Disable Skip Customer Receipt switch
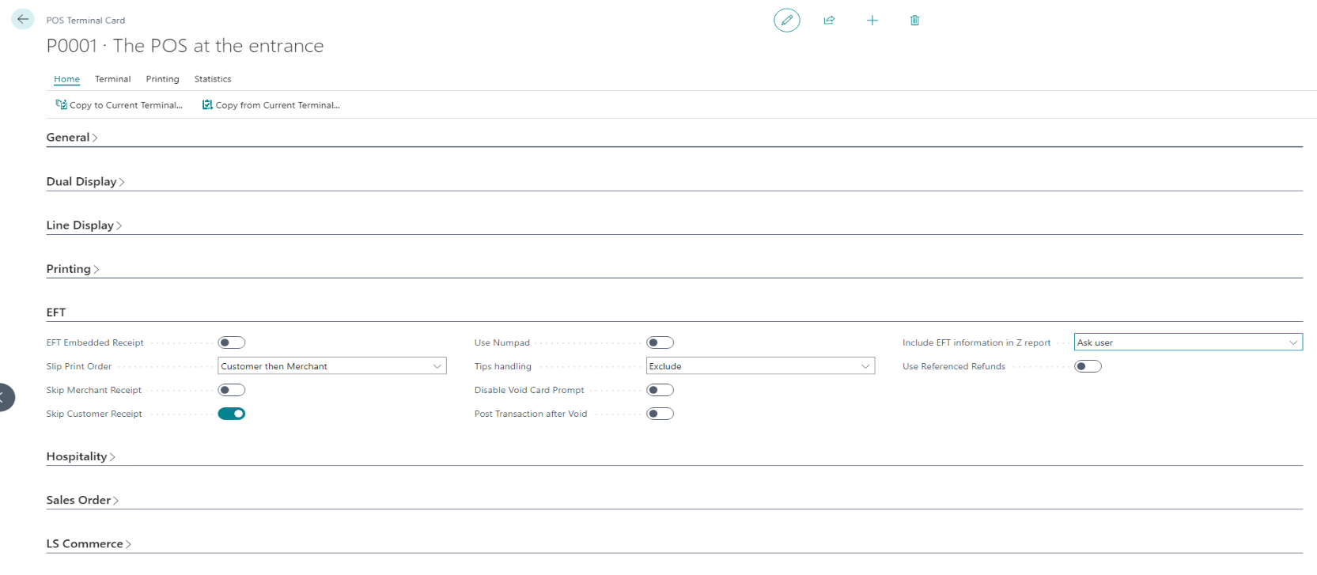Image resolution: width=1317 pixels, height=575 pixels. 232,414
